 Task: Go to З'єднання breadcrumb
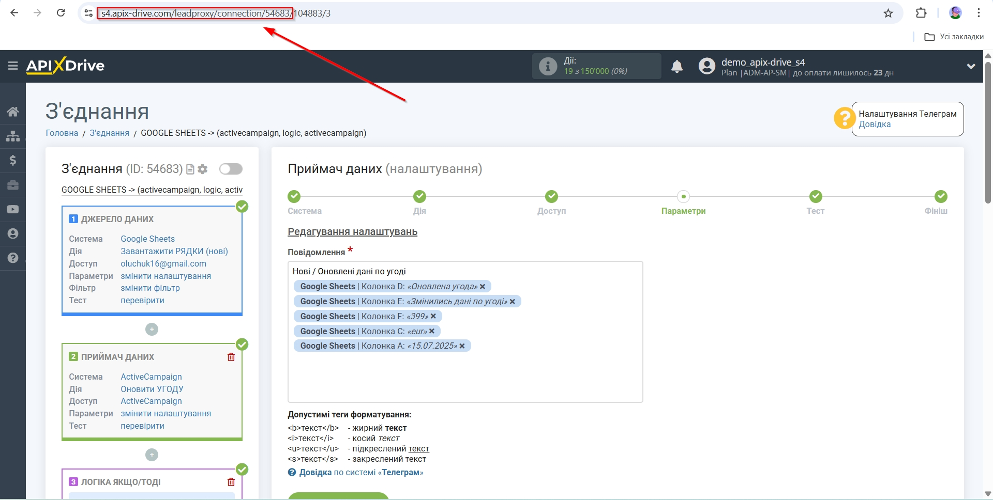[109, 133]
